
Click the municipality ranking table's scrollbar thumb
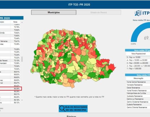click(x=22, y=59)
